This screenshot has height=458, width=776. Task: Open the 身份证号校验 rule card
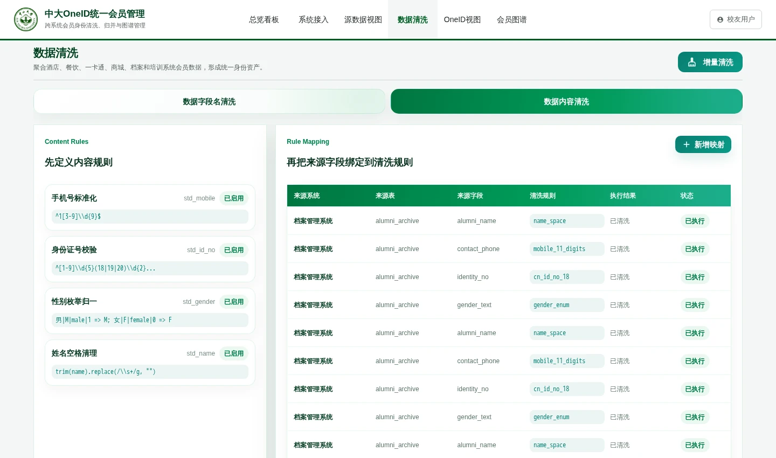point(150,259)
